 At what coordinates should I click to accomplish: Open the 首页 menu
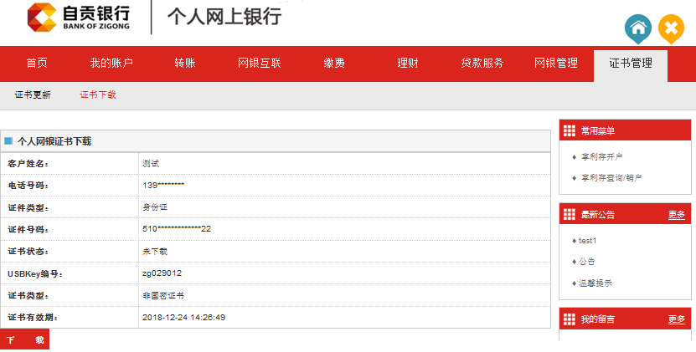pyautogui.click(x=37, y=64)
